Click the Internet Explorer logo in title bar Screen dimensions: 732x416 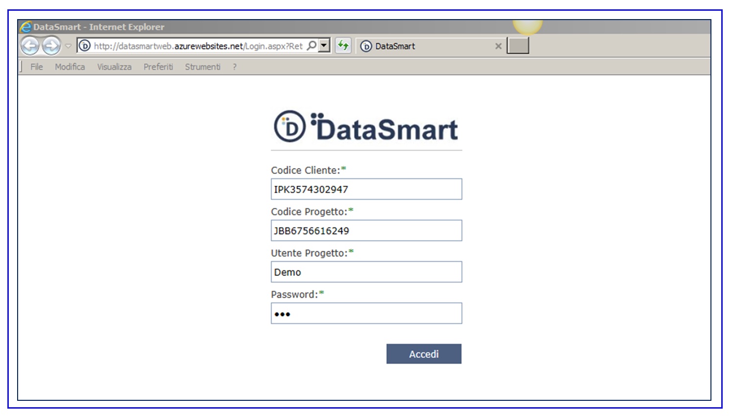point(26,27)
